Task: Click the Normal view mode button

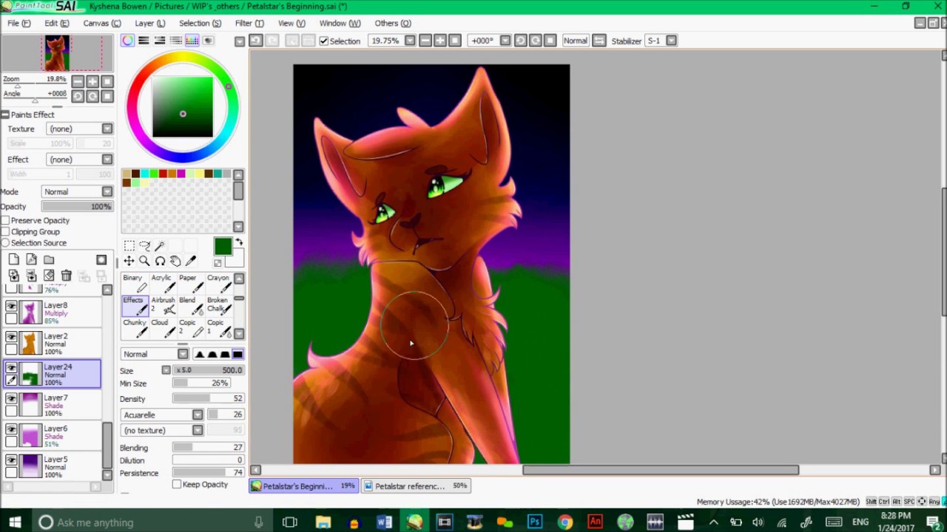Action: (575, 41)
